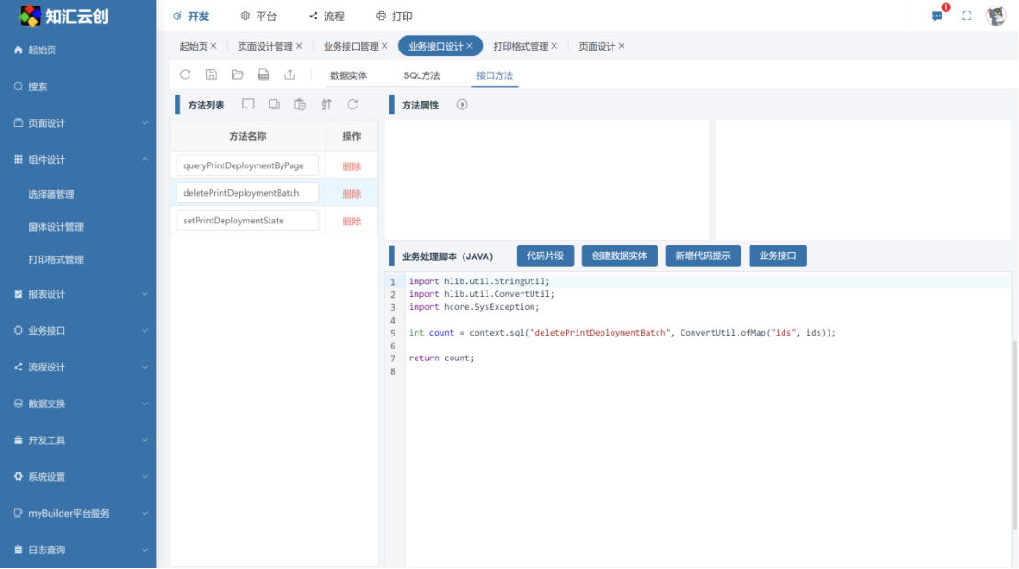Select the 平台 top navigation item

[258, 17]
